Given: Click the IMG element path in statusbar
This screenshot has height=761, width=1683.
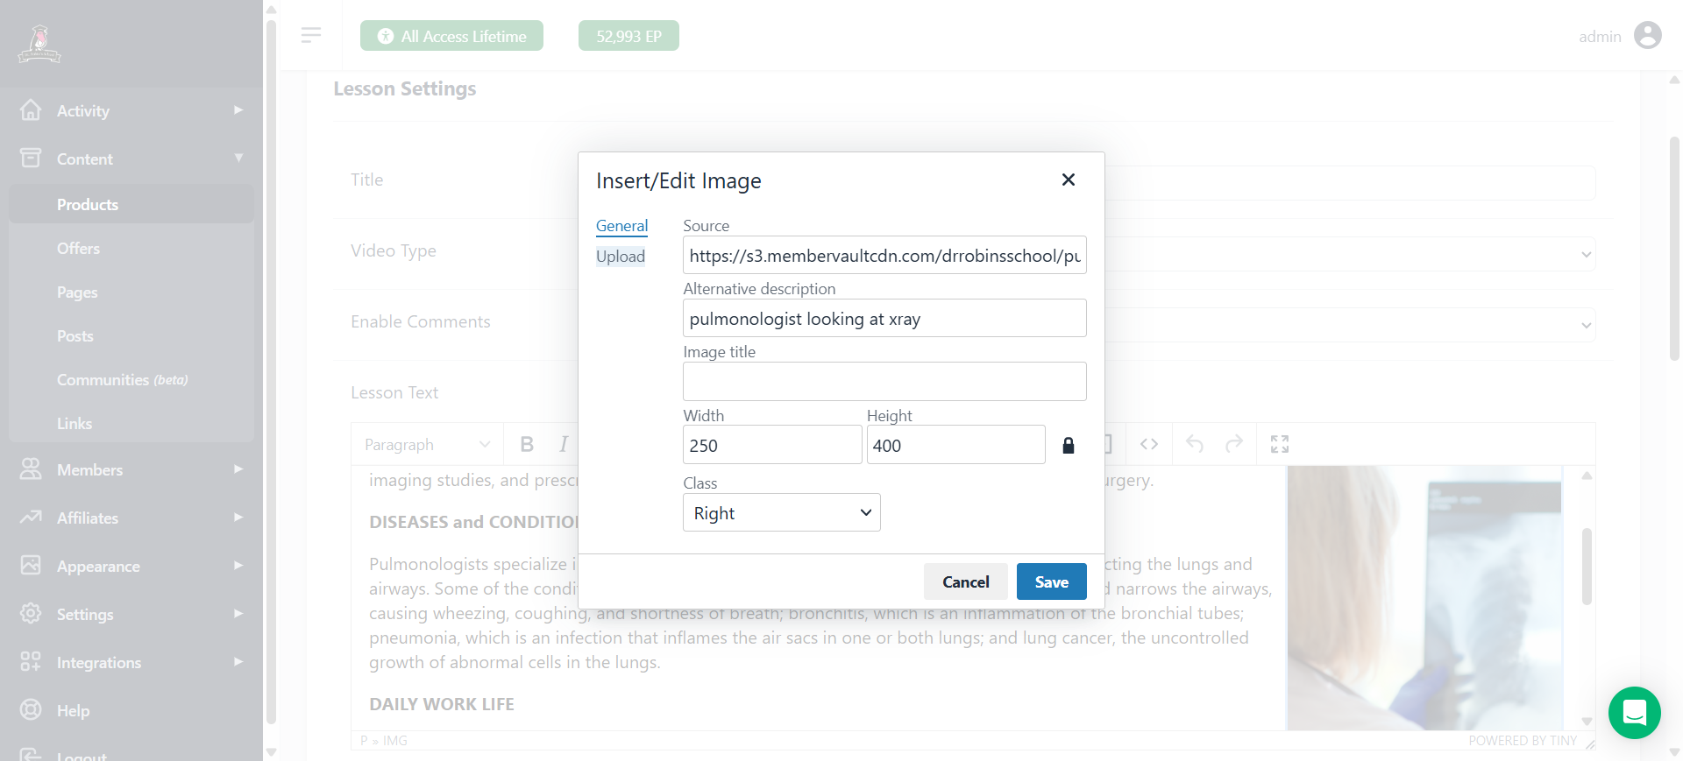Looking at the screenshot, I should coord(395,741).
